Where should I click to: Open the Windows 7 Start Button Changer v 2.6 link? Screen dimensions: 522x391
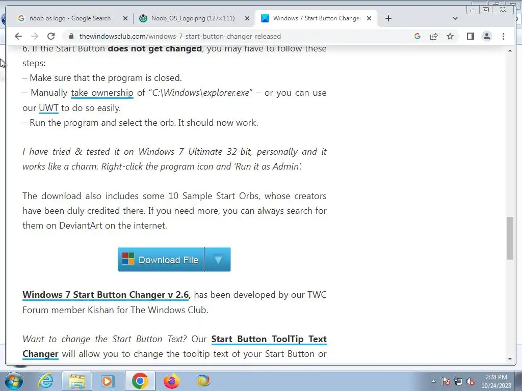pyautogui.click(x=107, y=295)
